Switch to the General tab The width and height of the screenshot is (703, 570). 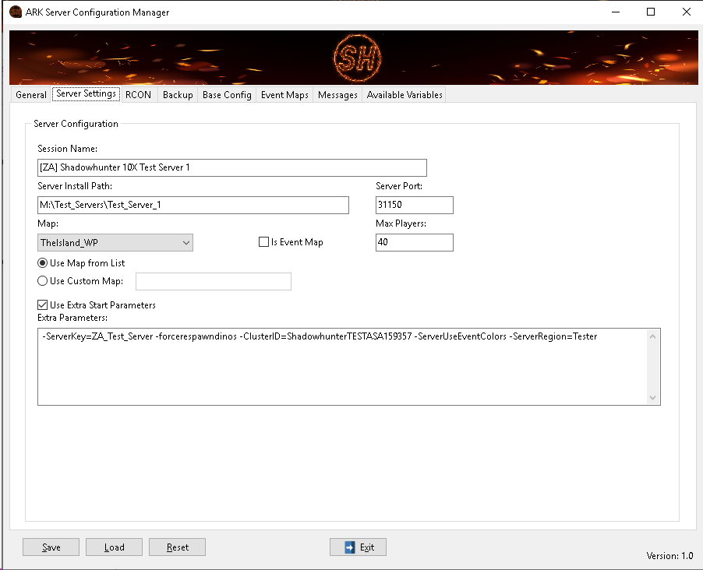[x=31, y=95]
